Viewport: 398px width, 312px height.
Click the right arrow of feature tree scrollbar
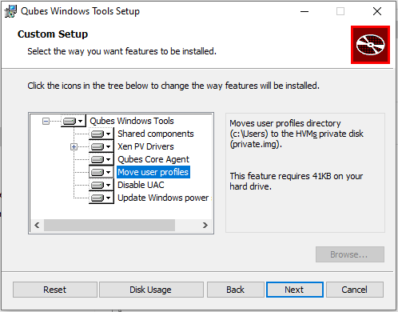point(205,226)
